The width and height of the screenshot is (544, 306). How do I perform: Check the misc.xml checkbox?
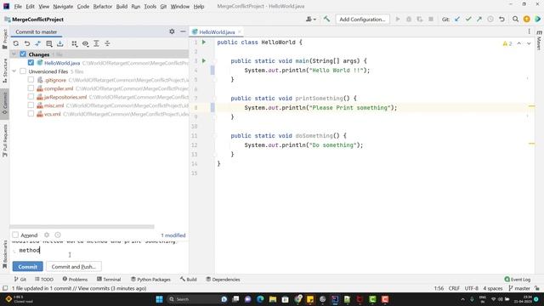tap(31, 105)
